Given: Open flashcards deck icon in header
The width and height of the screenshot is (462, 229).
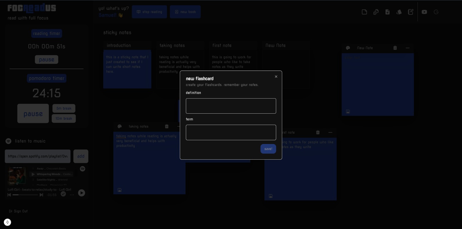Looking at the screenshot, I should point(399,12).
